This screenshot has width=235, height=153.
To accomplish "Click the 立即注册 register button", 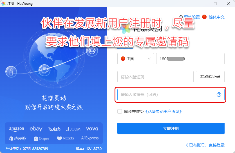I will pyautogui.click(x=171, y=128).
